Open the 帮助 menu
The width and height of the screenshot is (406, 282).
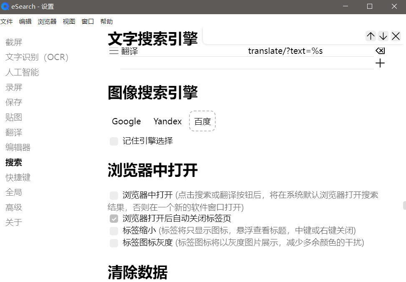107,21
